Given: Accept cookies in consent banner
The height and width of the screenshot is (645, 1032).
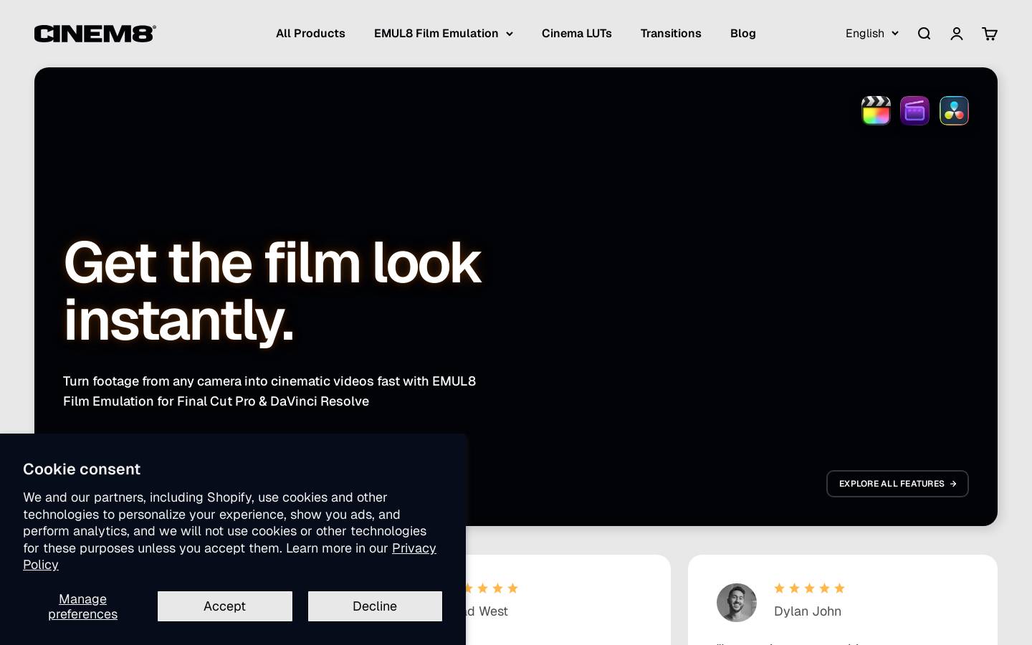Looking at the screenshot, I should 225,606.
